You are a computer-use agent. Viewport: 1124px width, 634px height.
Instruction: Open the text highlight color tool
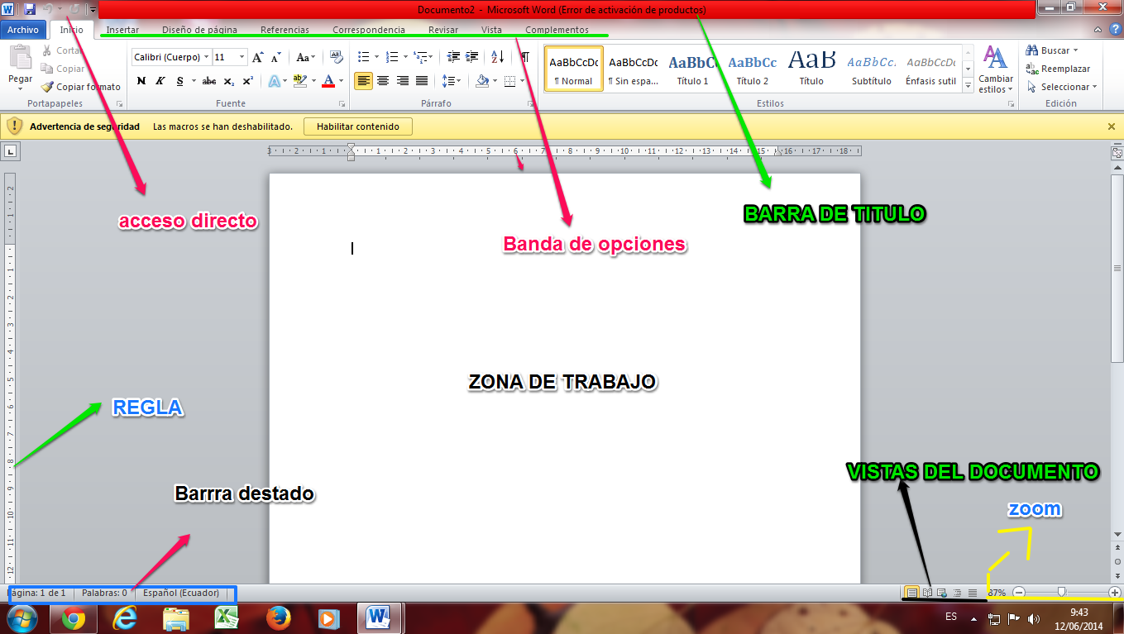(299, 81)
